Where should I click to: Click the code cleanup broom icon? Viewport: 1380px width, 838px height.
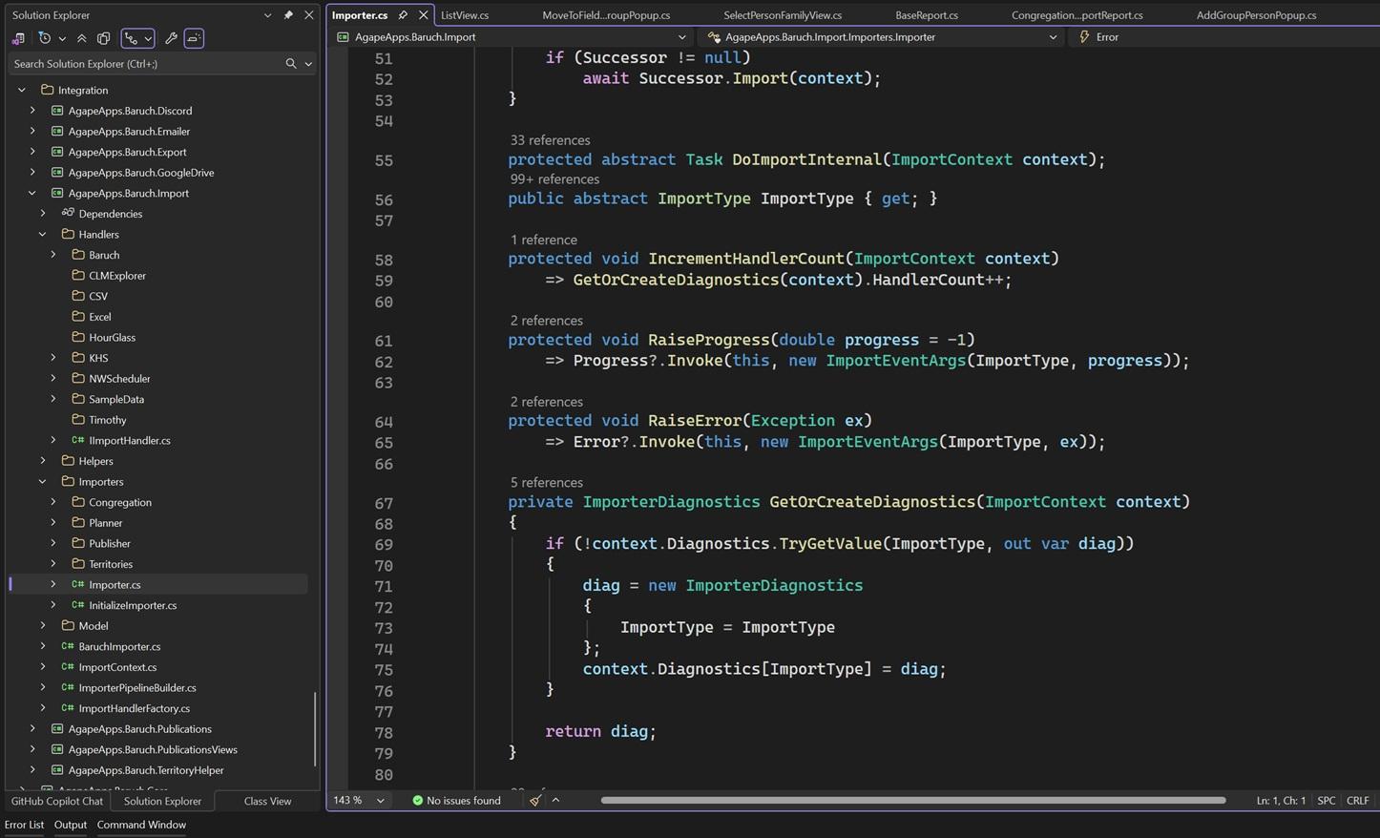pos(535,800)
